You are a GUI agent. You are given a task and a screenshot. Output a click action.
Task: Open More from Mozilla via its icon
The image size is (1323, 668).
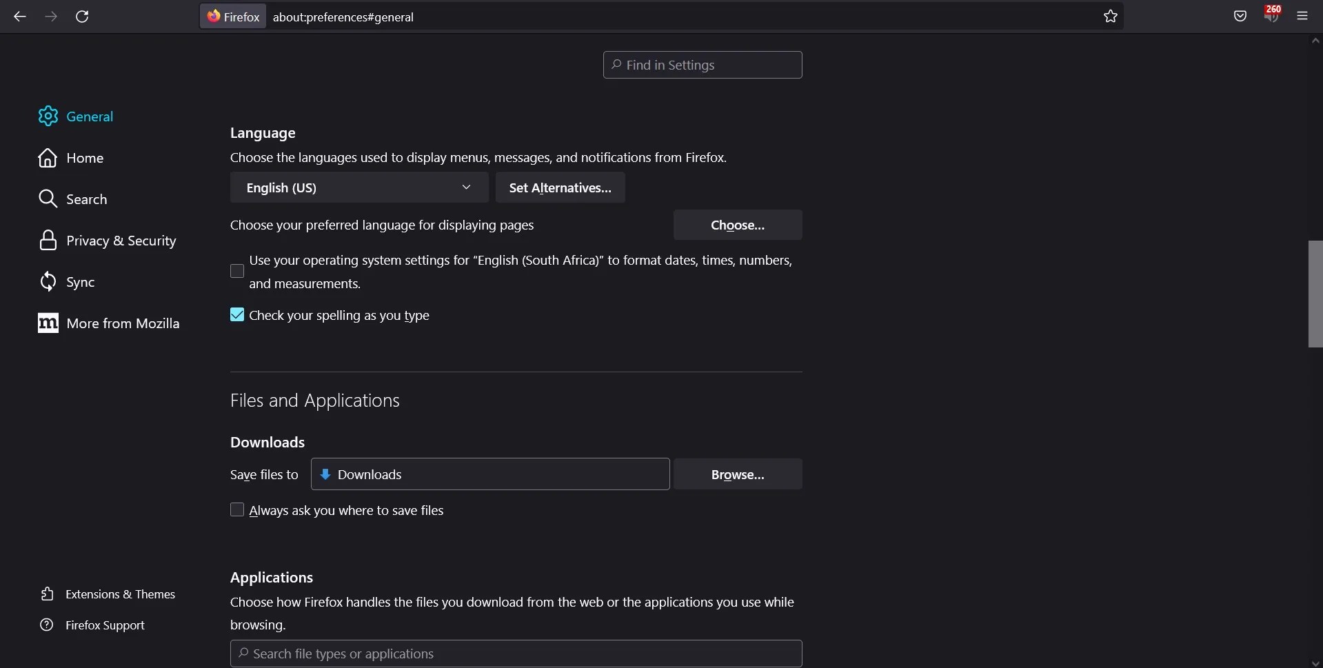(48, 323)
